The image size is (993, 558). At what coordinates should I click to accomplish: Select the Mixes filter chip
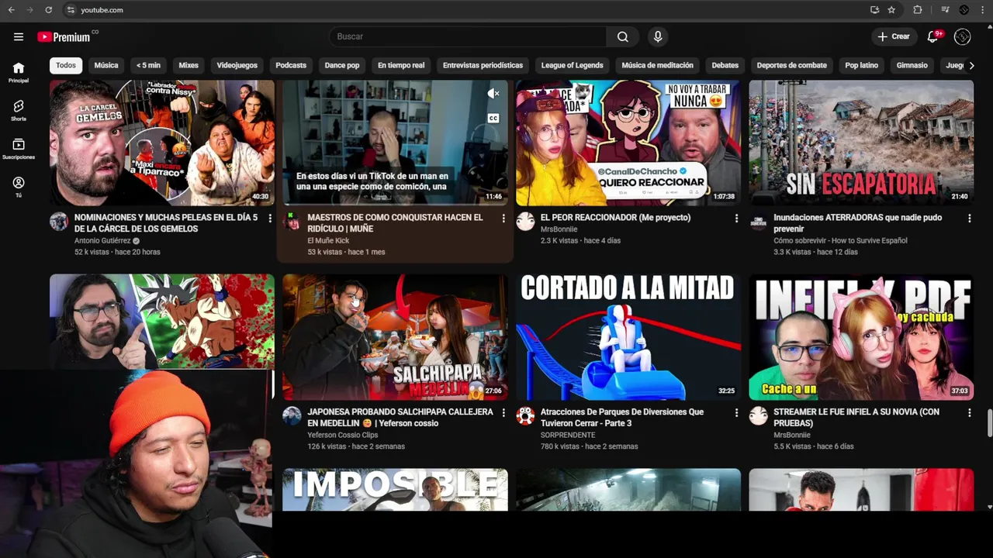tap(189, 65)
